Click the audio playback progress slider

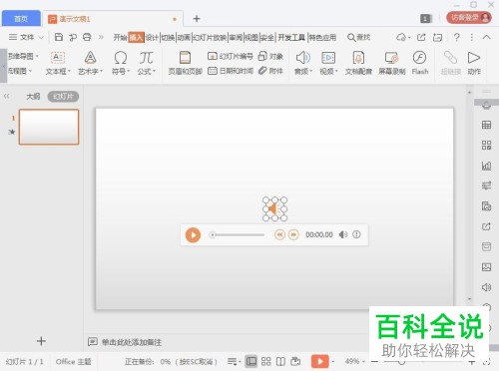click(x=237, y=235)
